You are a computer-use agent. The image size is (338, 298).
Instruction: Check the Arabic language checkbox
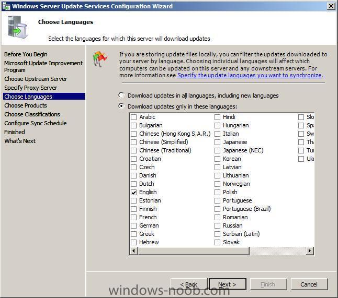click(133, 117)
